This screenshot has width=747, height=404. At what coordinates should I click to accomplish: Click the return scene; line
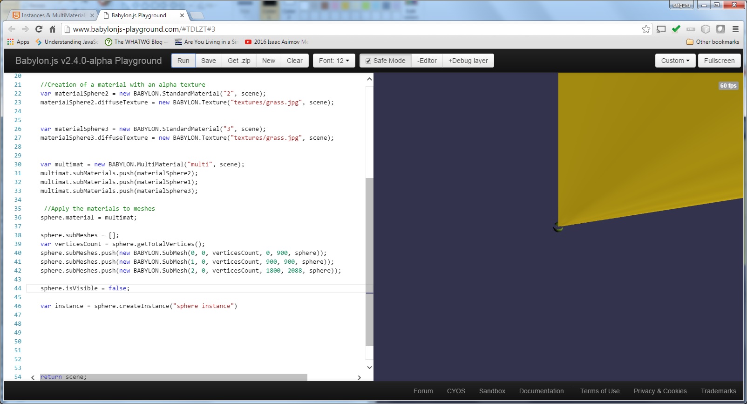click(63, 377)
